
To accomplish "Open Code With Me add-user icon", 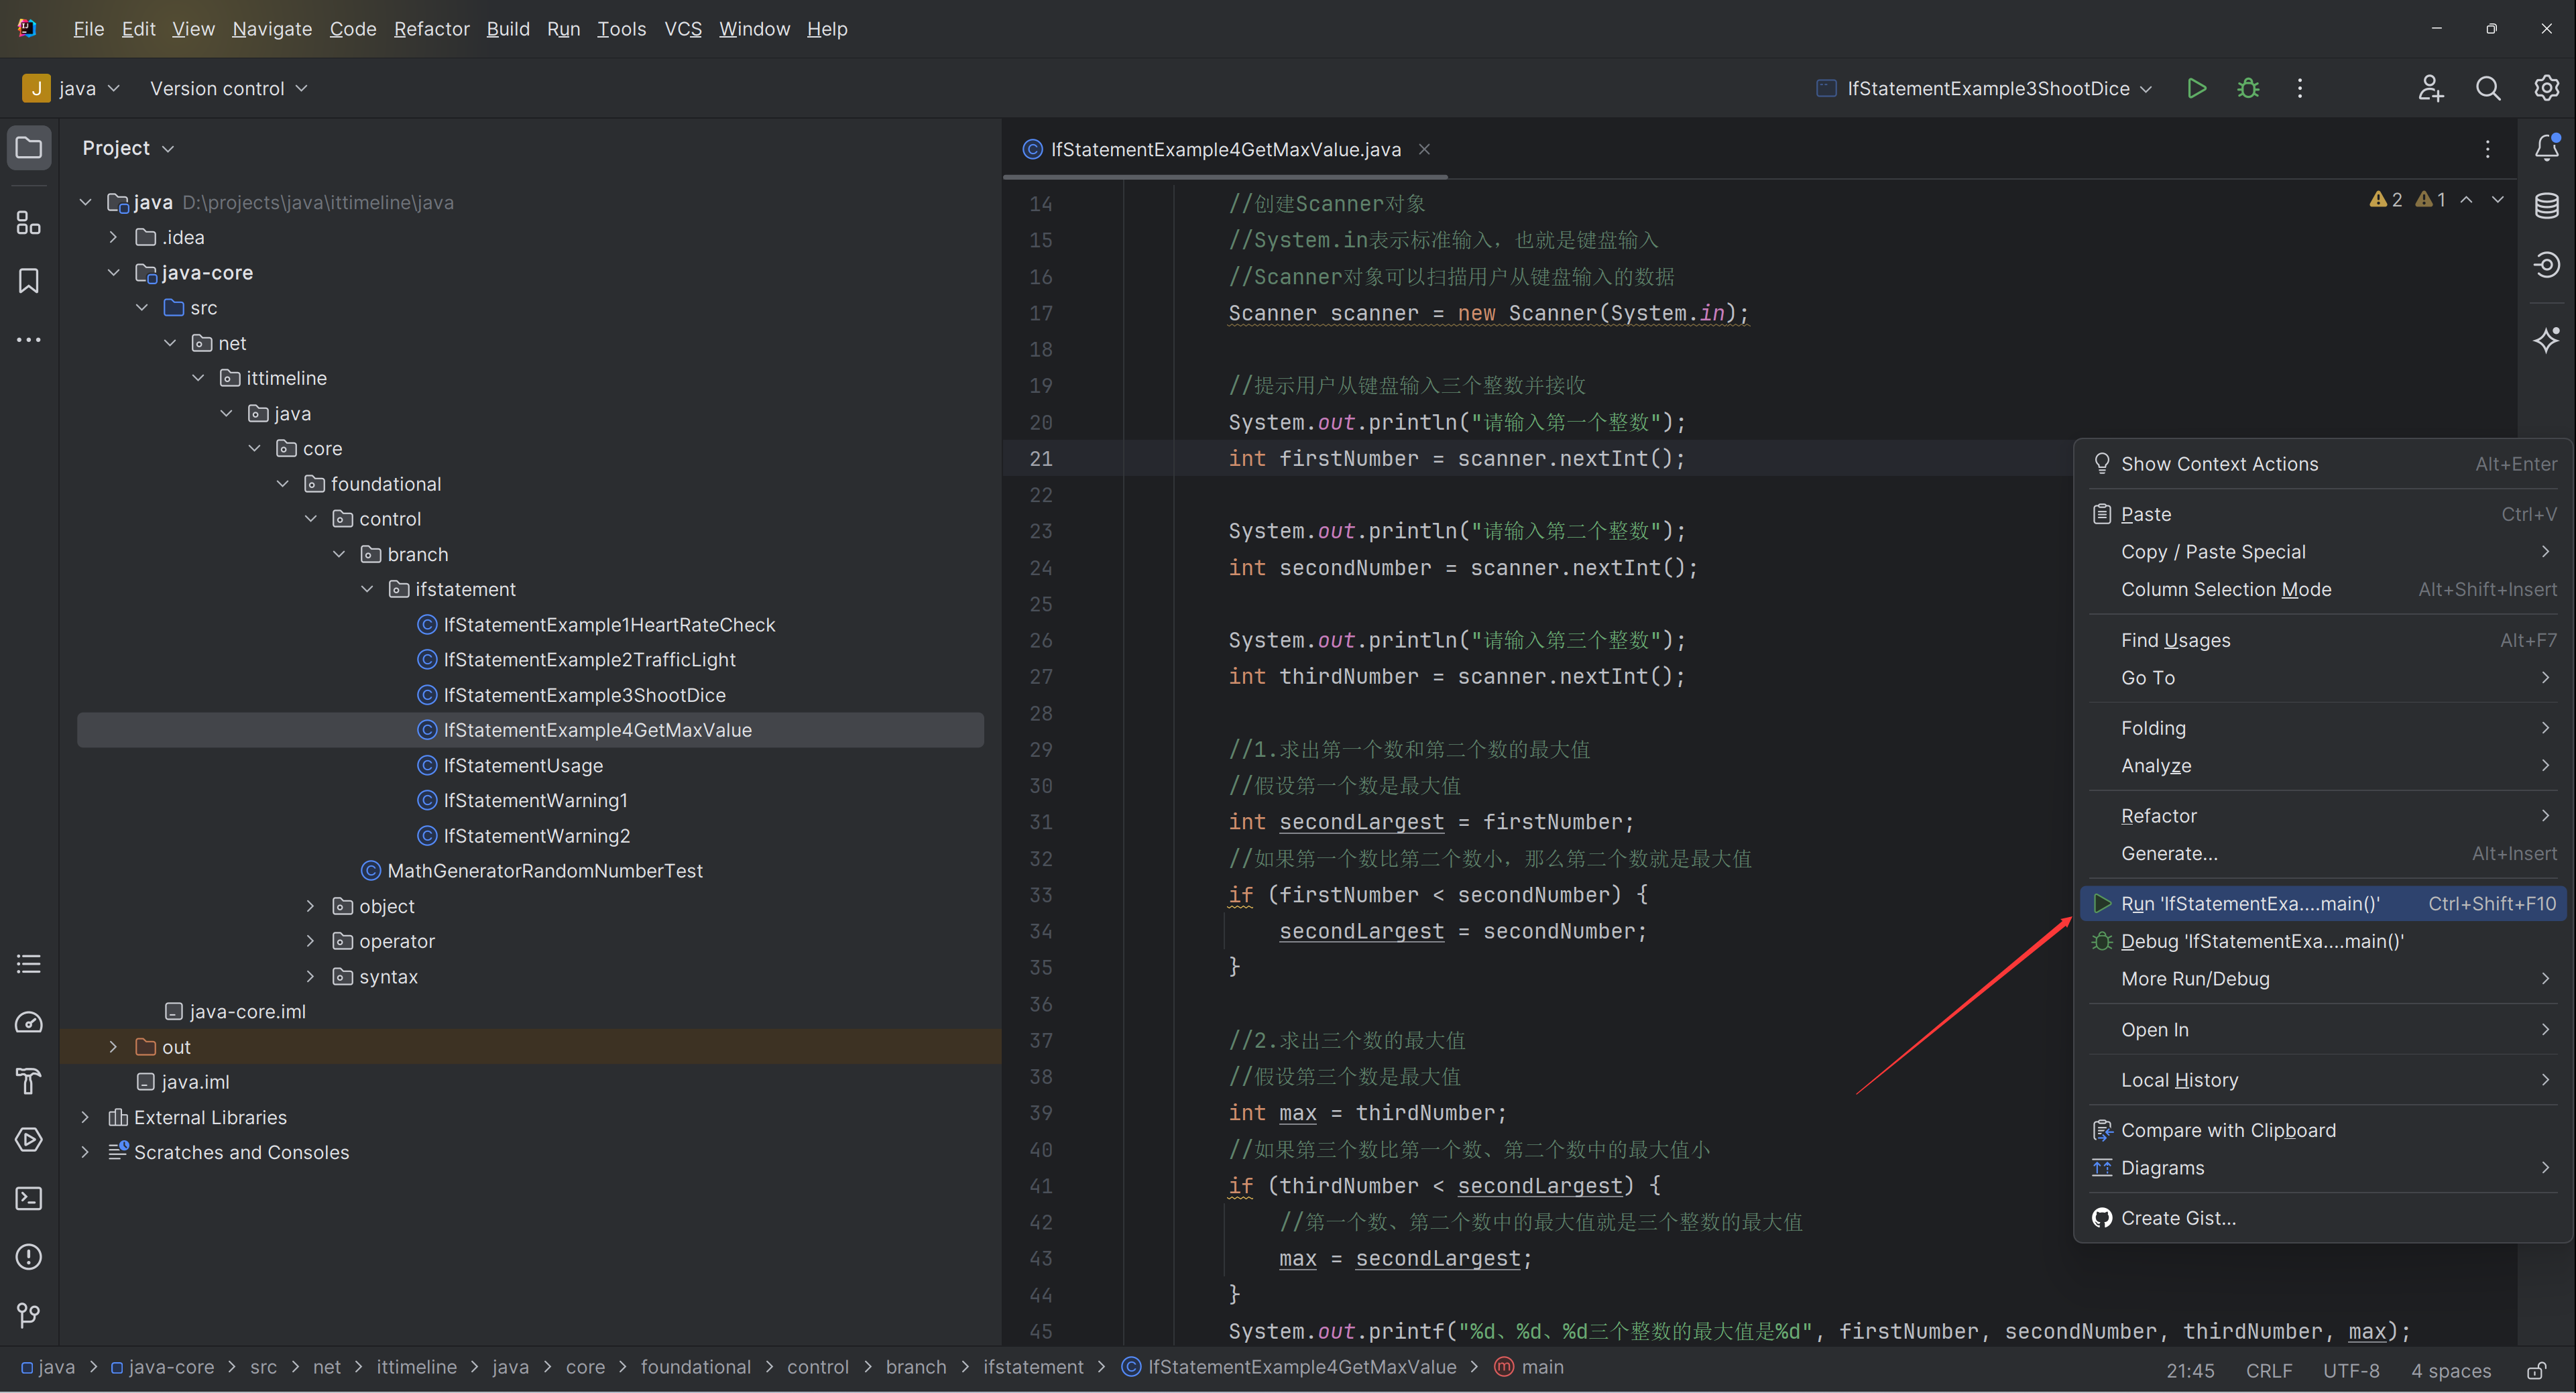I will point(2431,88).
